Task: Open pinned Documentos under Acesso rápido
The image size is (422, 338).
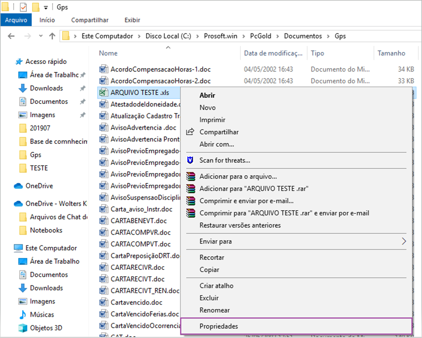Action: pyautogui.click(x=49, y=102)
